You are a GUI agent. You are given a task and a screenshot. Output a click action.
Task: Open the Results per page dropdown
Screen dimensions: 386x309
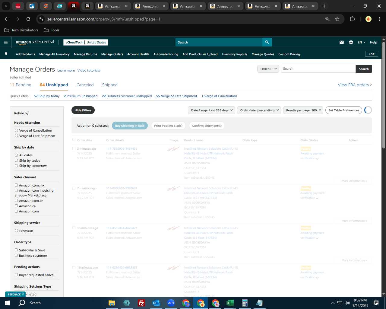[x=303, y=110]
